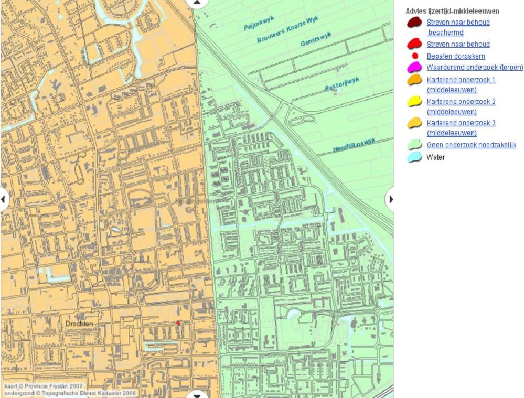Image resolution: width=524 pixels, height=398 pixels.
Task: Pan the map north with the up arrow
Action: (x=197, y=3)
